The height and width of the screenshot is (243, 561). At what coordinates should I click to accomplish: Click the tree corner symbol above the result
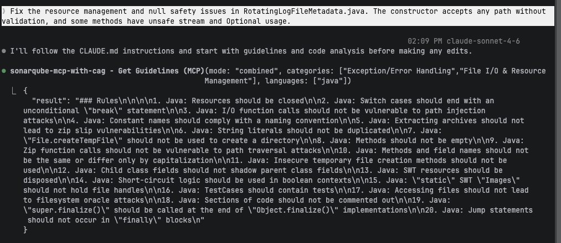[x=15, y=91]
